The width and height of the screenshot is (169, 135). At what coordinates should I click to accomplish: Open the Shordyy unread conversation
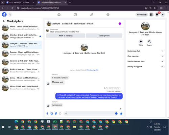pyautogui.click(x=21, y=36)
